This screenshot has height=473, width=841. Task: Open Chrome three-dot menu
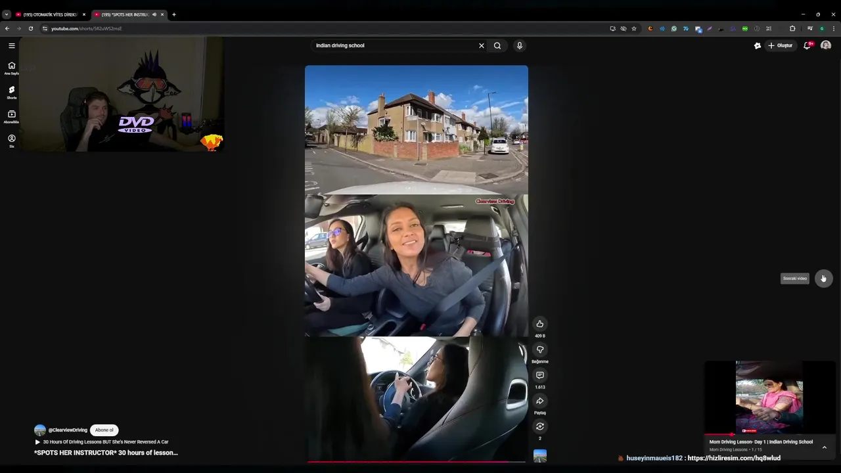834,28
